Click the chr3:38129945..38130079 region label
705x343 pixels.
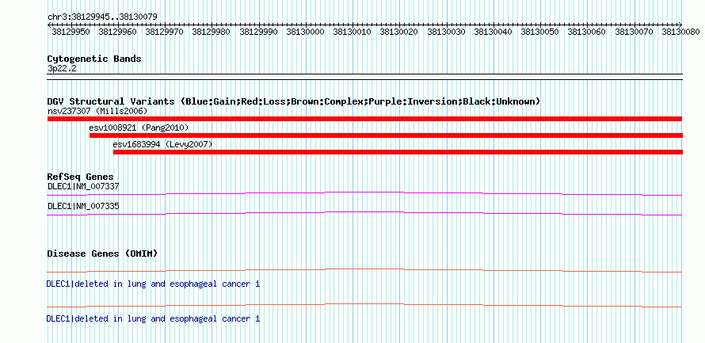click(102, 17)
